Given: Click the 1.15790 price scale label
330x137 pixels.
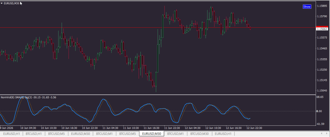Looking at the screenshot, I should [x=322, y=16].
